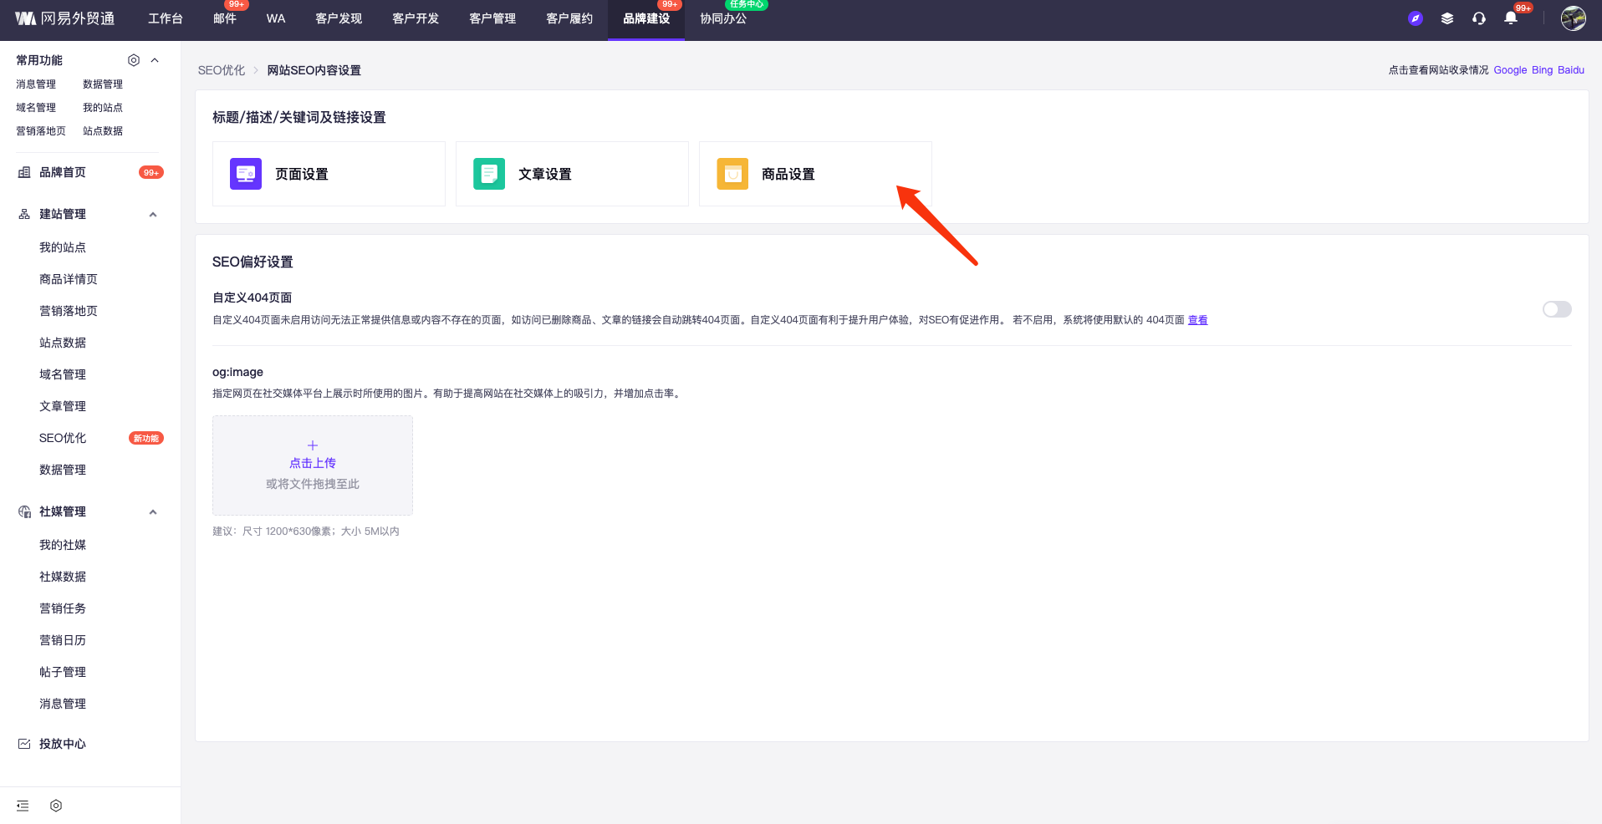1602x824 pixels.
Task: Collapse the 建站管理 menu group
Action: [153, 215]
